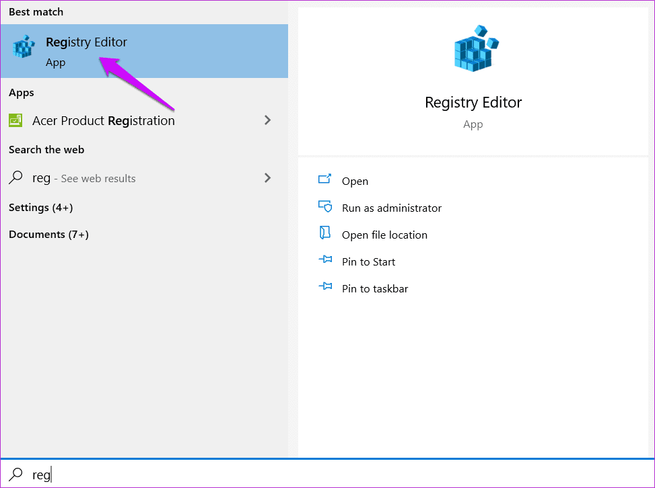655x488 pixels.
Task: Click the Open icon in actions list
Action: click(324, 179)
